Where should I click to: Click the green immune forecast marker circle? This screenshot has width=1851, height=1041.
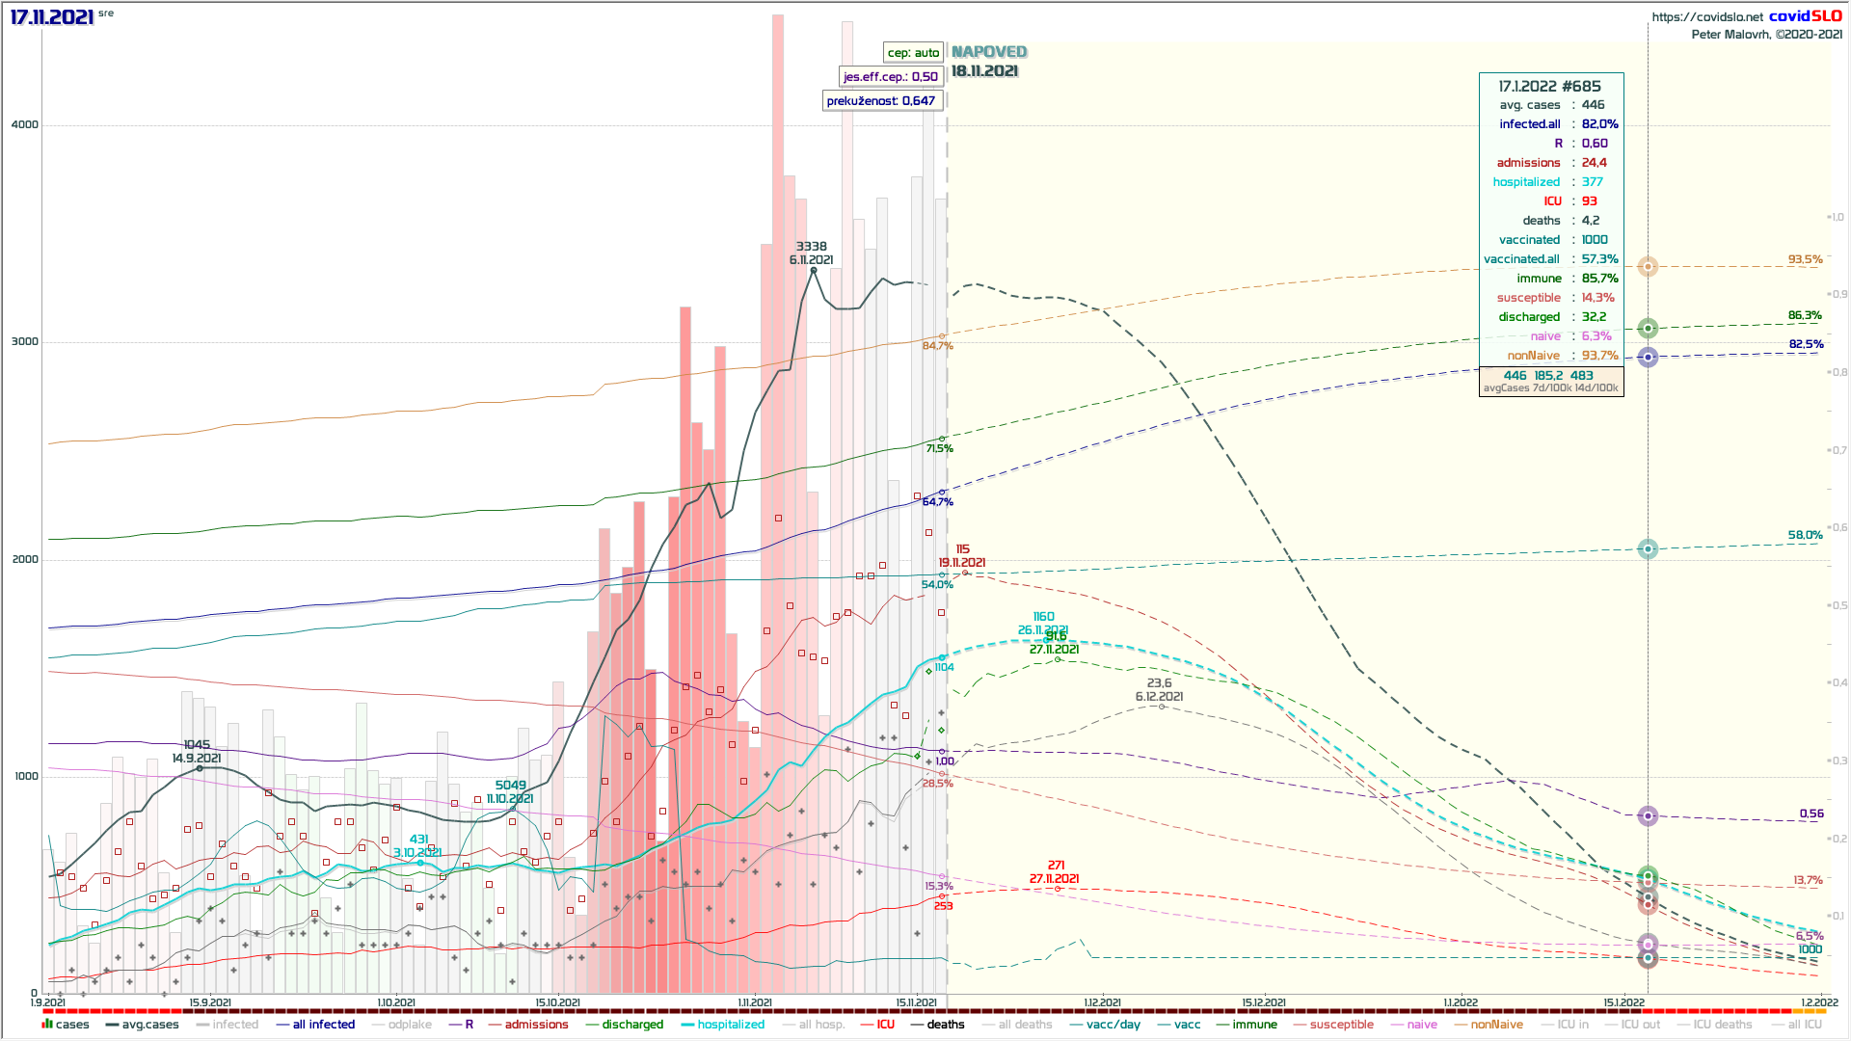tap(1649, 329)
